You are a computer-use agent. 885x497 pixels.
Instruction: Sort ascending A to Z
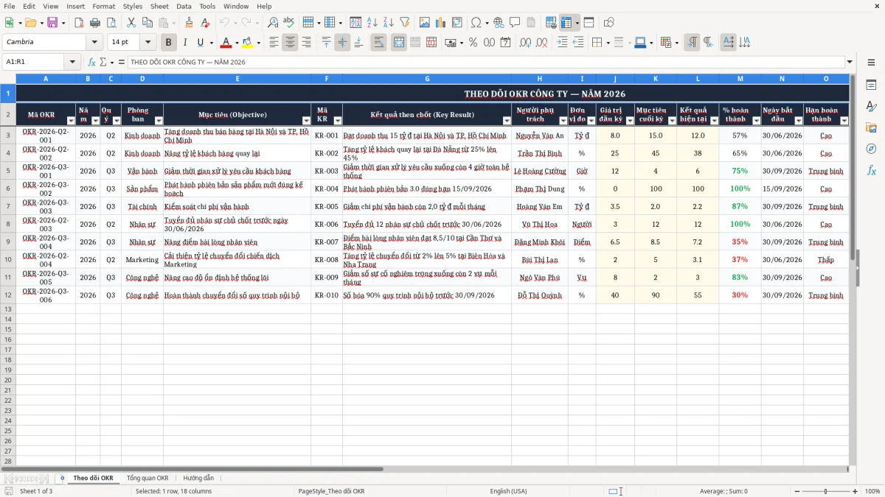[x=372, y=23]
